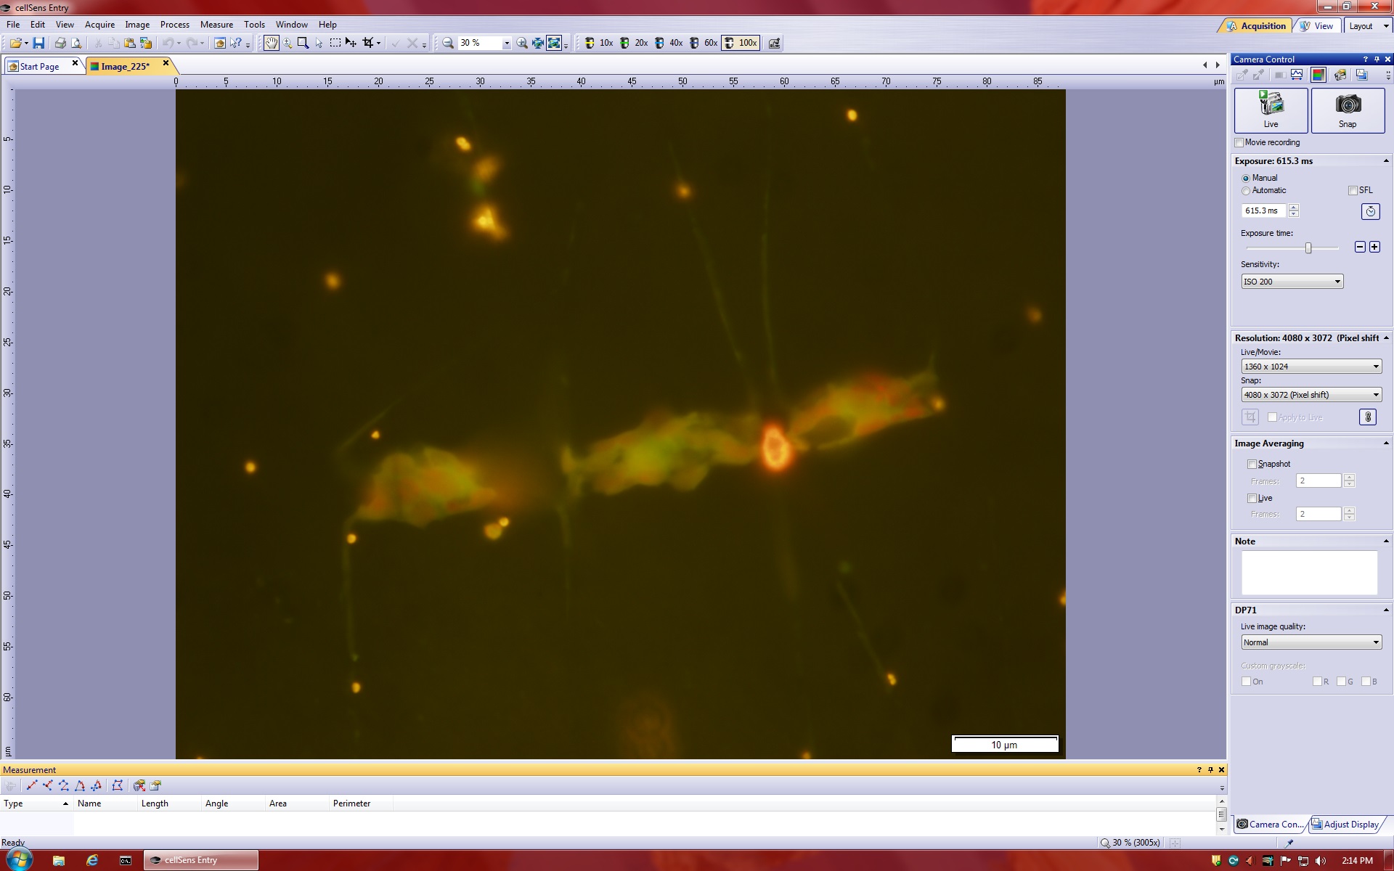This screenshot has height=871, width=1394.
Task: Open the Snap resolution dropdown
Action: (1311, 395)
